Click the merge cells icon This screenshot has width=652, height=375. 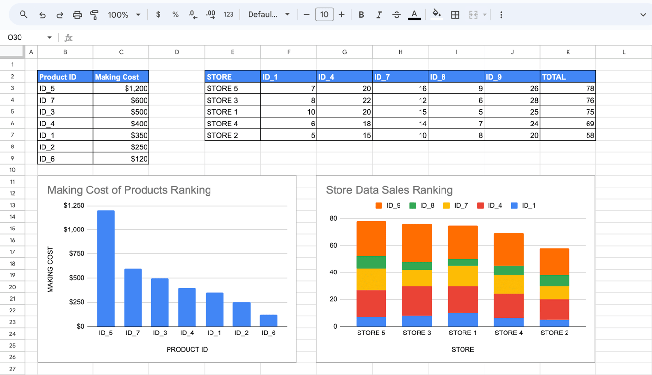tap(473, 15)
